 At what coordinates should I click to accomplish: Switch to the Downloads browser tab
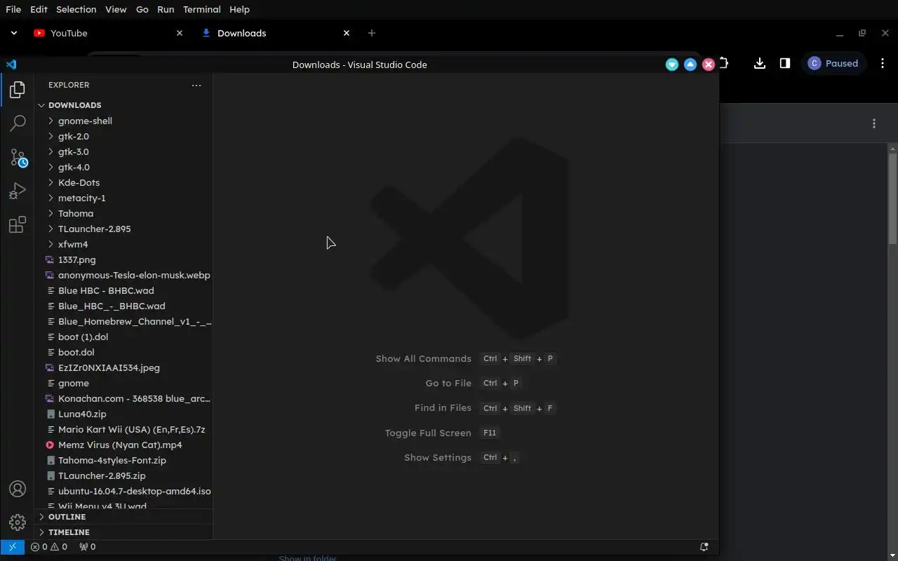pyautogui.click(x=275, y=33)
